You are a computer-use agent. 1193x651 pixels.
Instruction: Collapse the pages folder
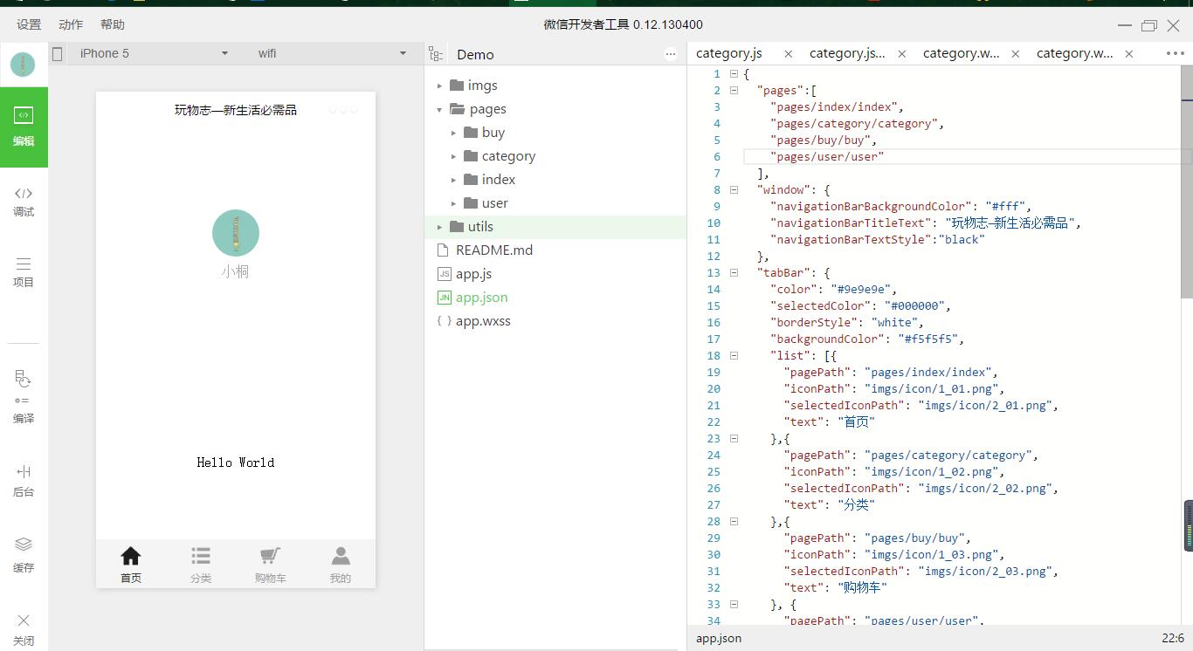click(x=440, y=109)
